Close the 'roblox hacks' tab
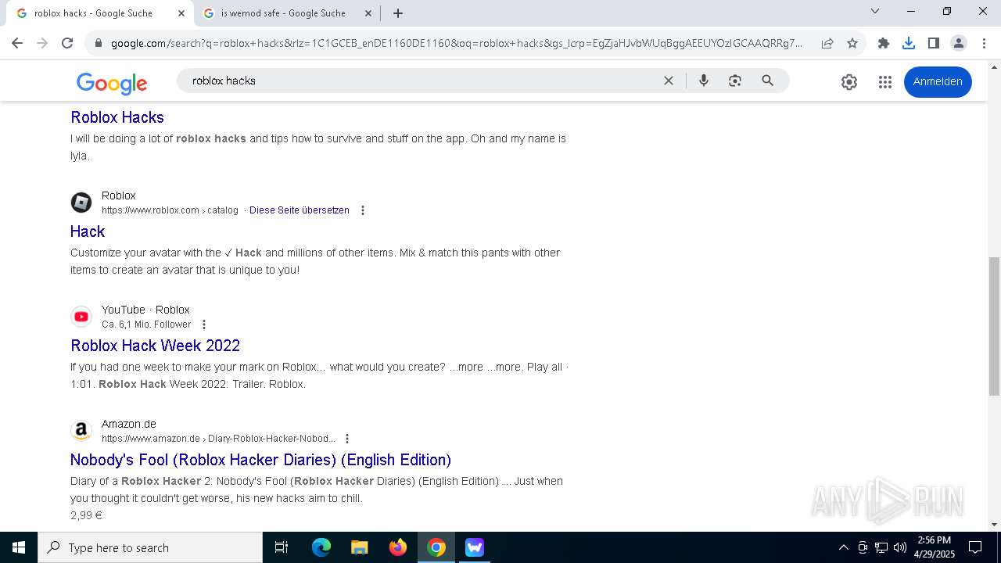This screenshot has height=563, width=1001. click(181, 13)
